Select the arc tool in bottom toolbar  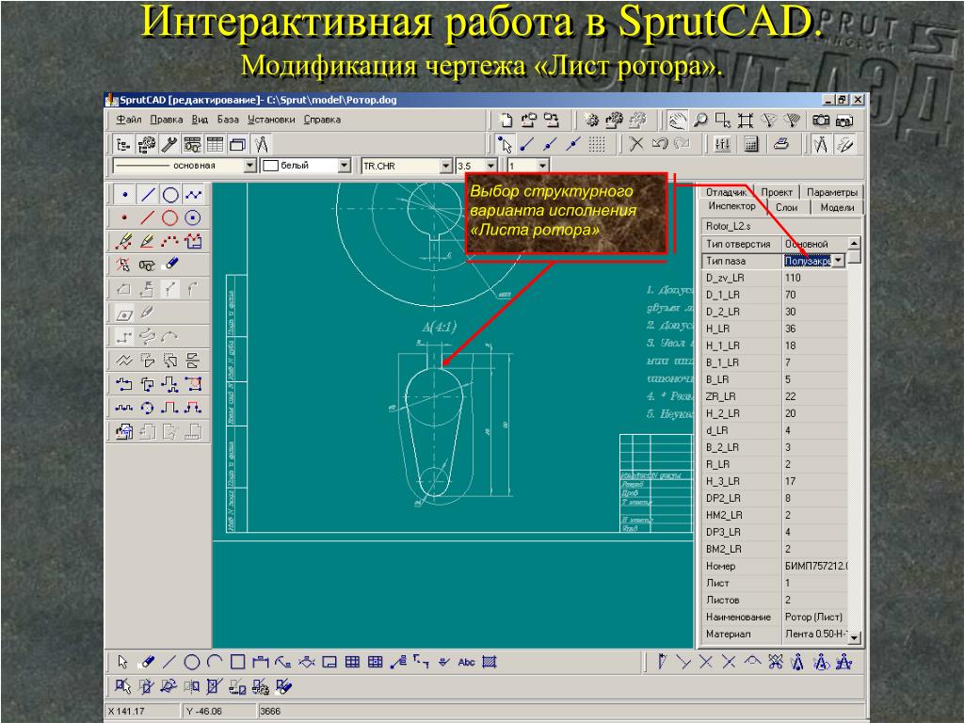215,662
